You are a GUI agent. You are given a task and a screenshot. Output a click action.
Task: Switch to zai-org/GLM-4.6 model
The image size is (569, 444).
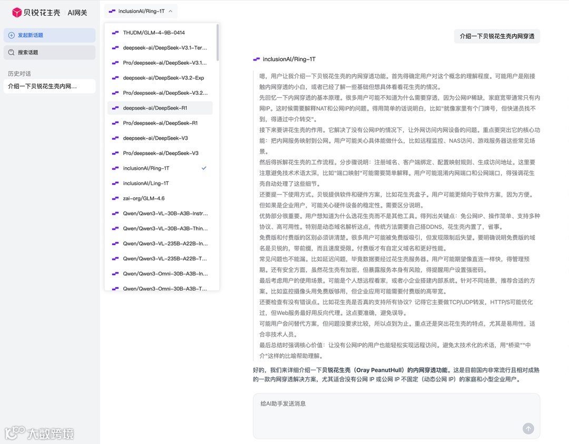[160, 198]
